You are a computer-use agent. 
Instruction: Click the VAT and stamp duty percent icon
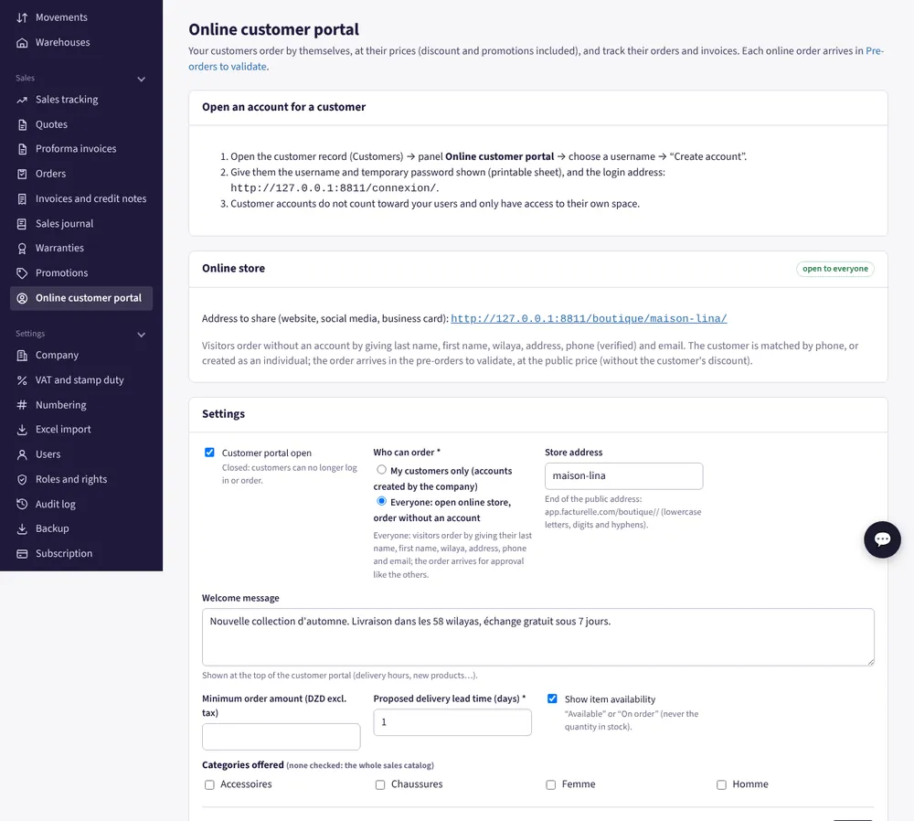pyautogui.click(x=22, y=380)
